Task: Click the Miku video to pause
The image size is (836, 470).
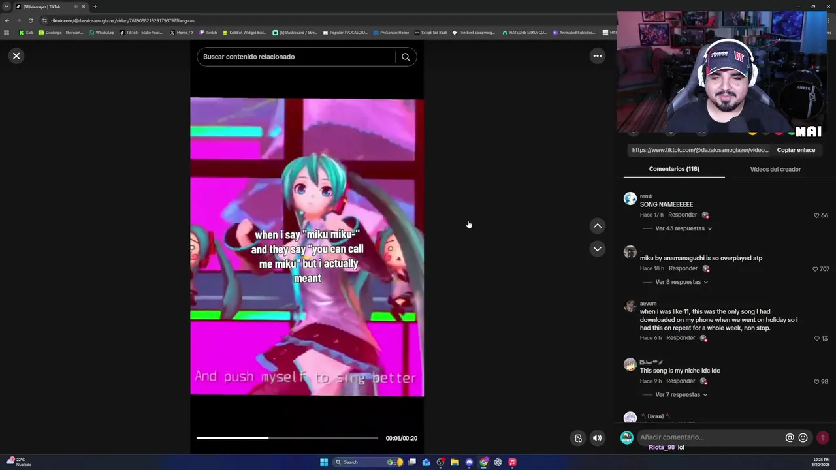Action: (307, 247)
